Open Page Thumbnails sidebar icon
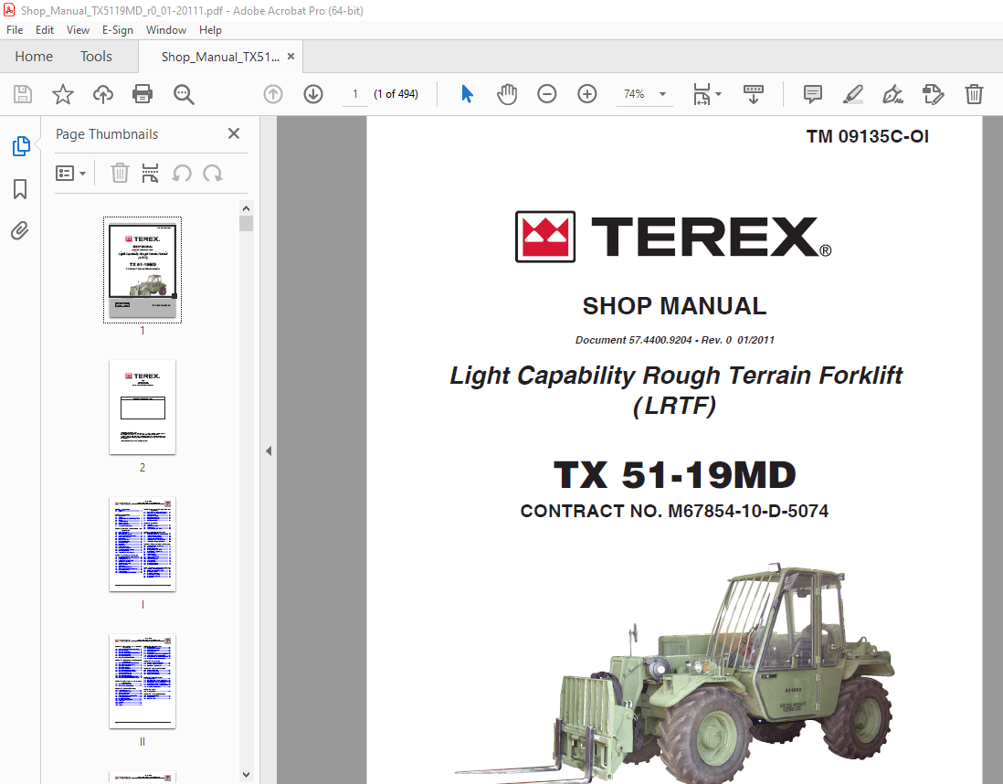 pyautogui.click(x=20, y=146)
